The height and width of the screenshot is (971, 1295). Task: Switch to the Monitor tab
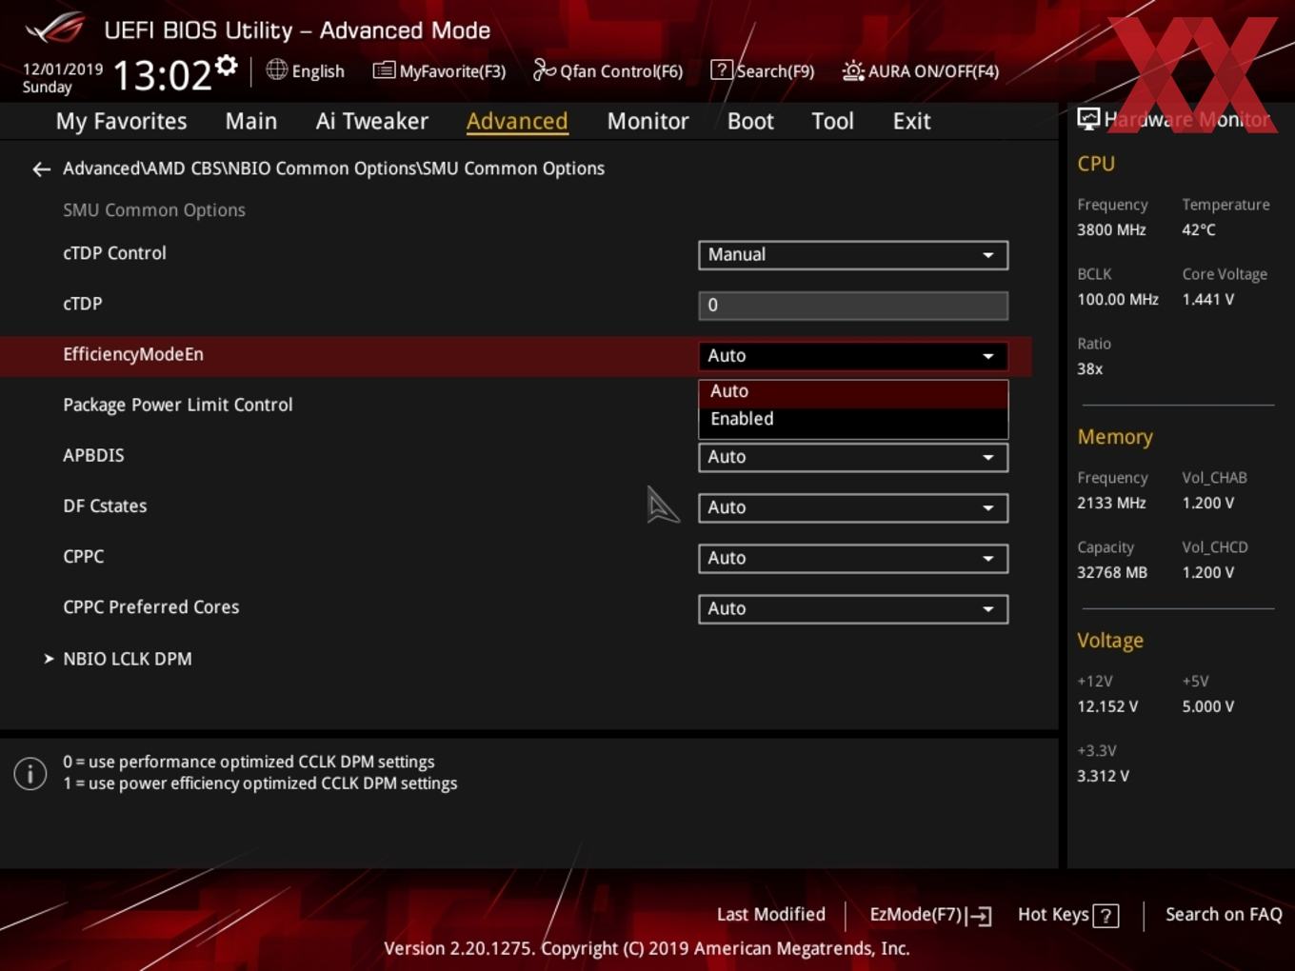click(x=647, y=121)
